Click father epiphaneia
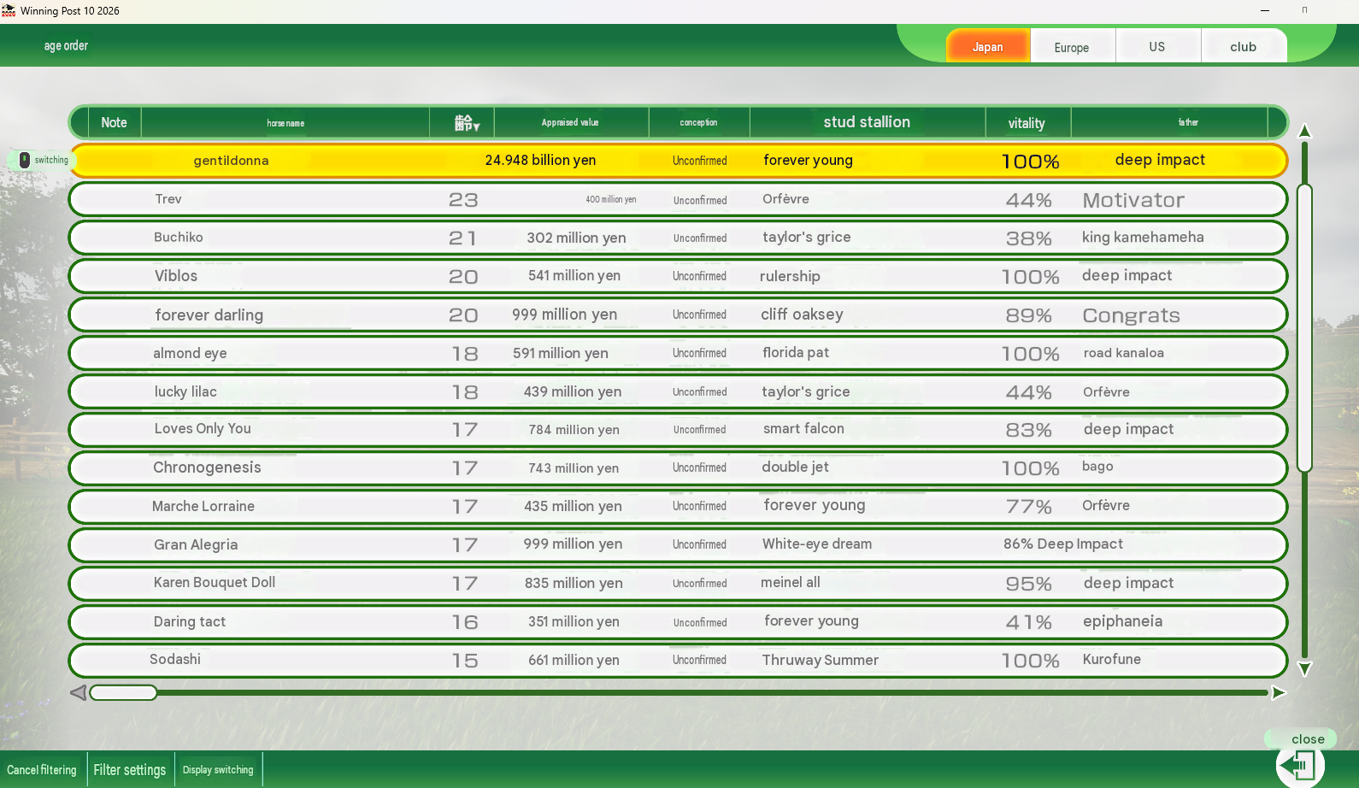The image size is (1359, 788). [x=1122, y=621]
